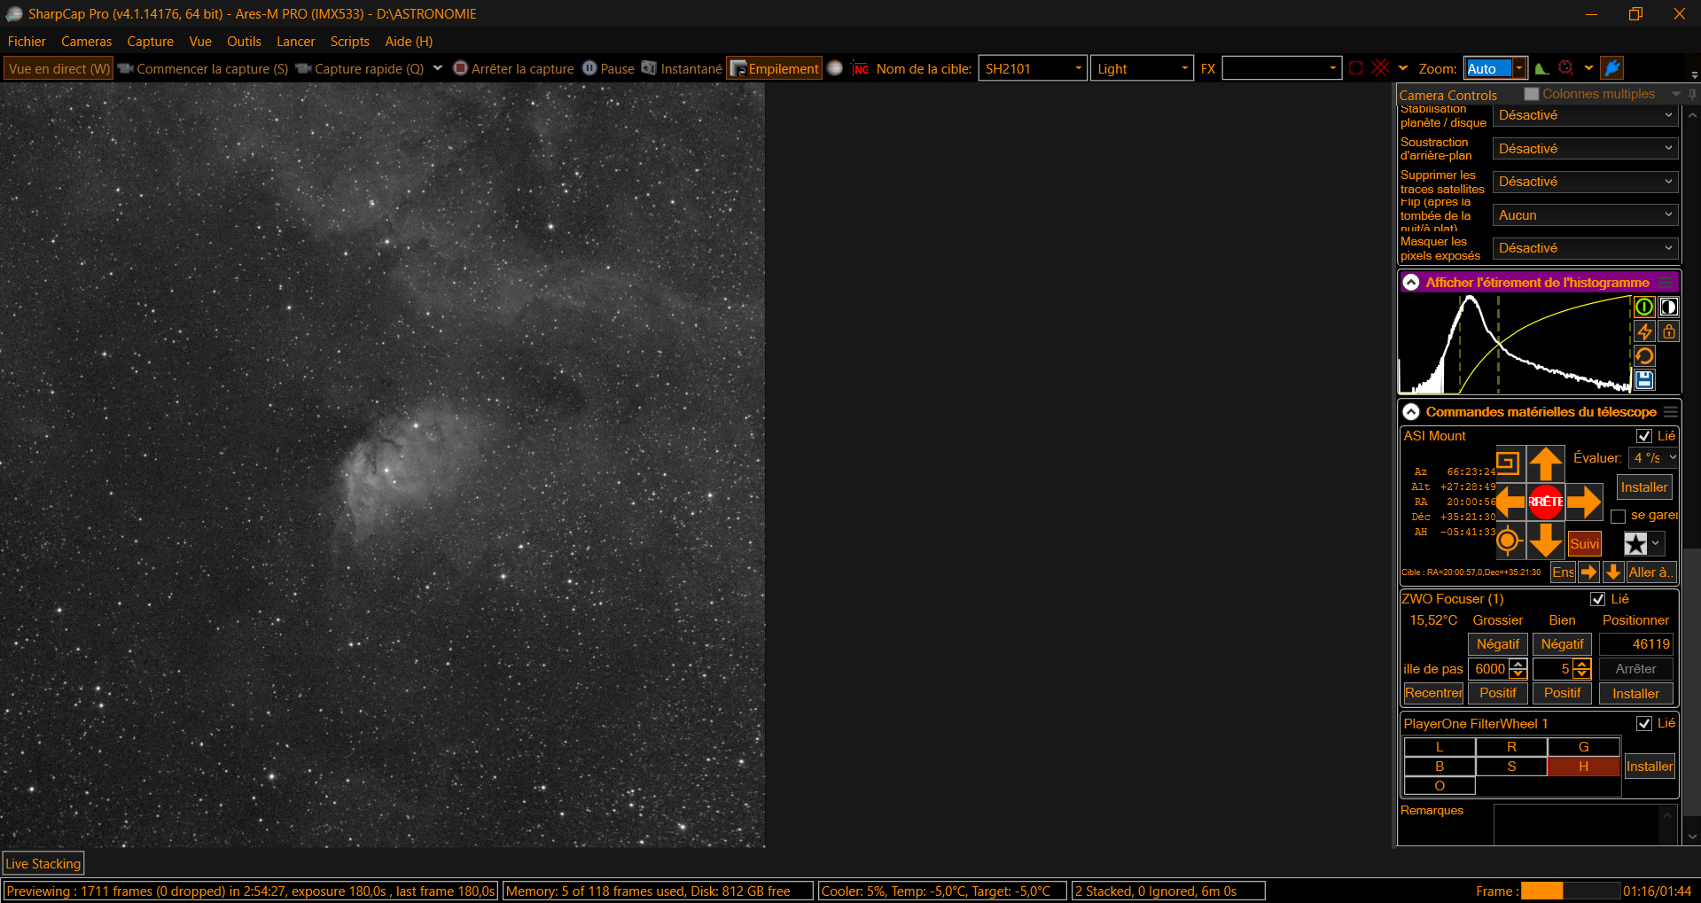
Task: Click the red stop mount button
Action: [1546, 502]
